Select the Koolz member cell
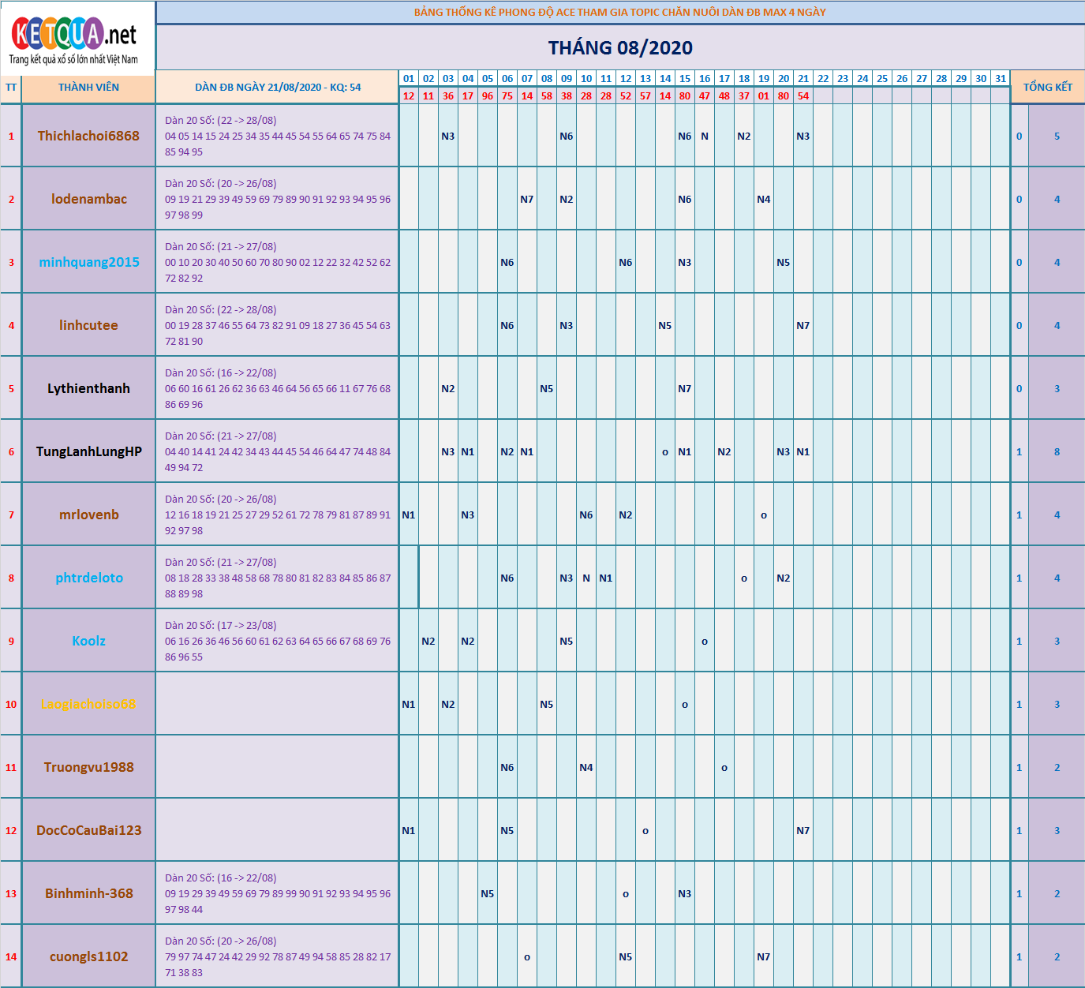 (x=88, y=641)
